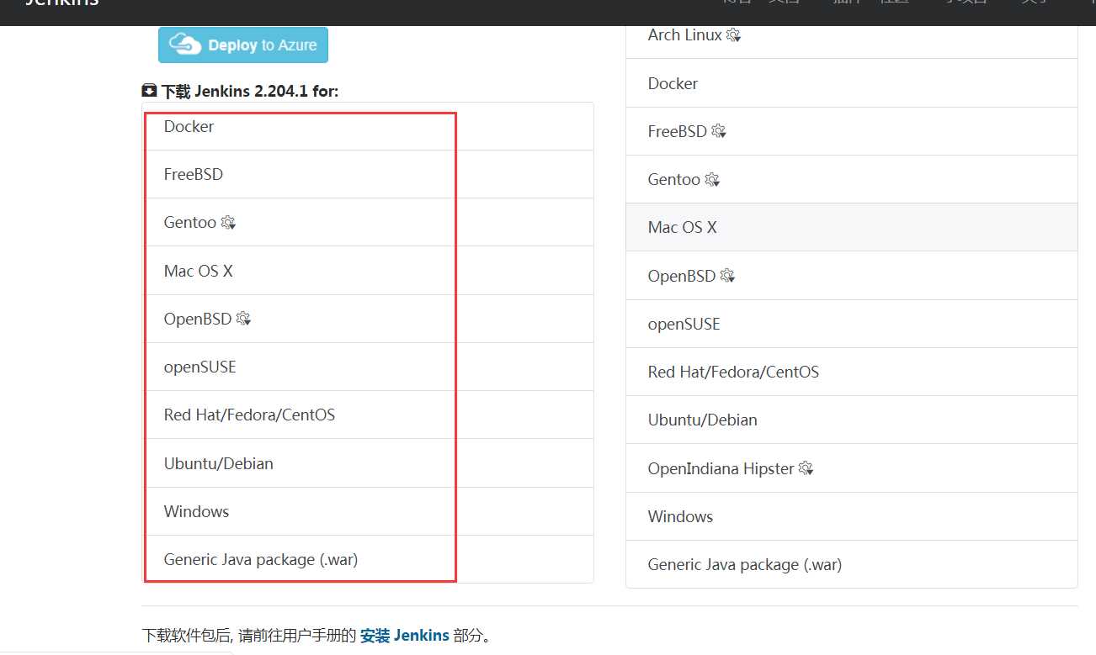This screenshot has width=1096, height=655.
Task: Open highlighted Mac OS X row in right-hand list
Action: click(852, 227)
